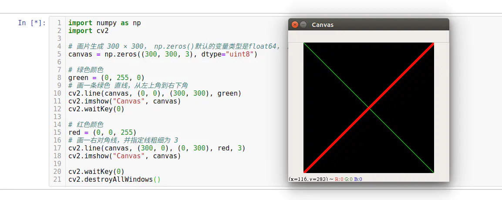Click the 'green = (0, 255, 0)' line
Image resolution: width=502 pixels, height=200 pixels.
tap(106, 78)
